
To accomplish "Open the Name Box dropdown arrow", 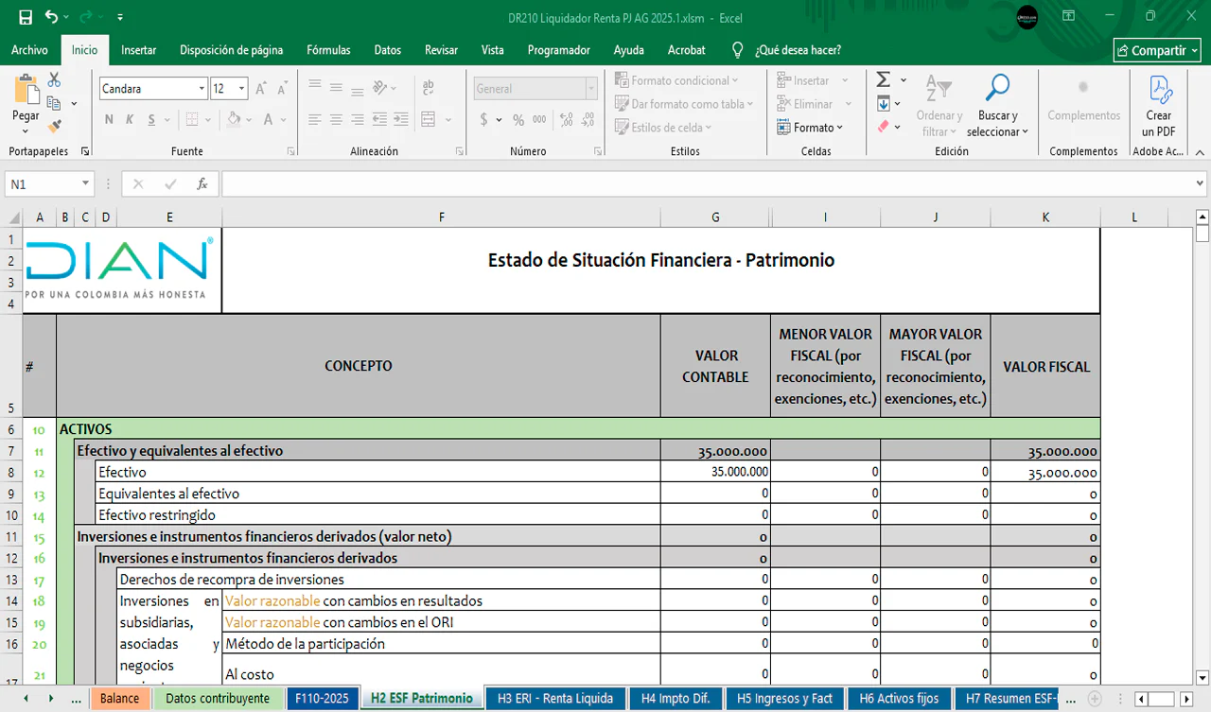I will [x=85, y=184].
